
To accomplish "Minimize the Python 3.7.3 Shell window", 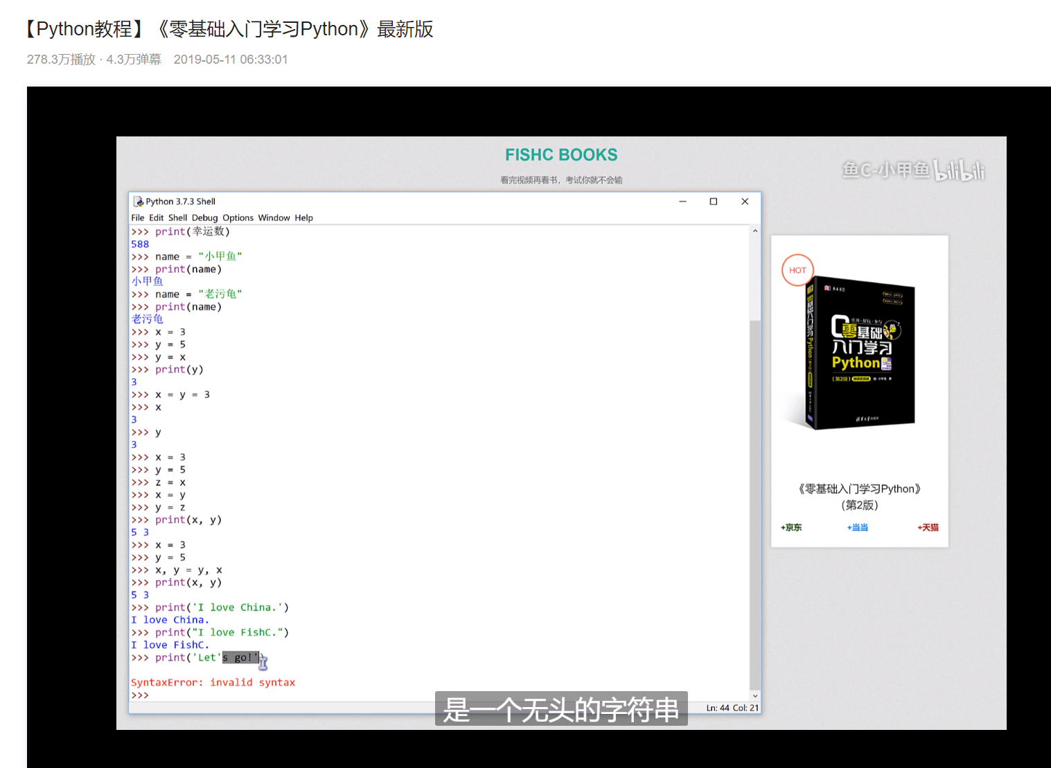I will (x=682, y=202).
